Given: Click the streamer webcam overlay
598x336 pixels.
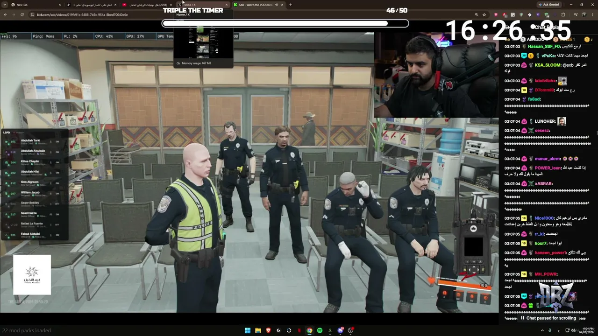Looking at the screenshot, I should [x=436, y=74].
